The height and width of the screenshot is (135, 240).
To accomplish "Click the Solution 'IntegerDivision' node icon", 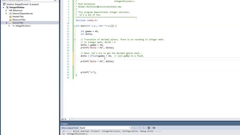I will [x=4, y=4].
